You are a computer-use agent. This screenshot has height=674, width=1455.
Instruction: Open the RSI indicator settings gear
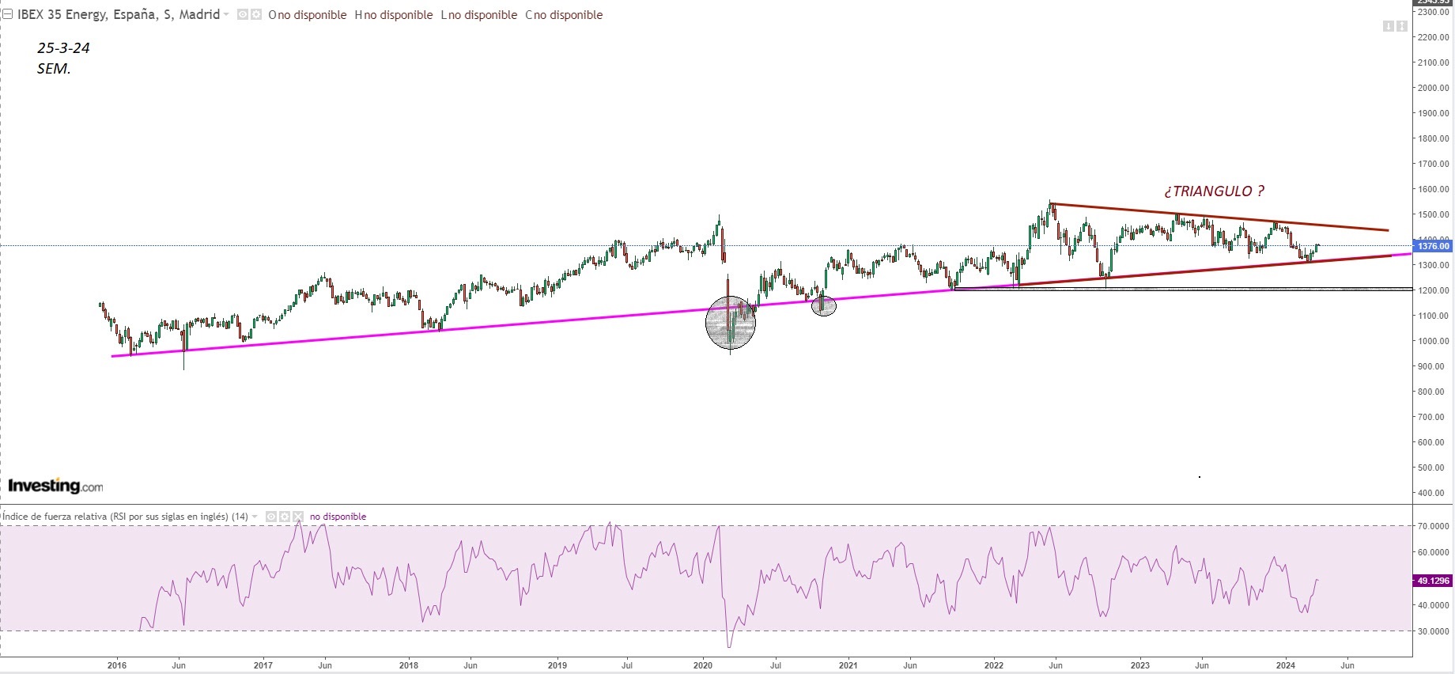(285, 517)
